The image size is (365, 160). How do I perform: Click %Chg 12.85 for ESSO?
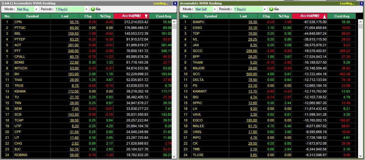(x=287, y=28)
